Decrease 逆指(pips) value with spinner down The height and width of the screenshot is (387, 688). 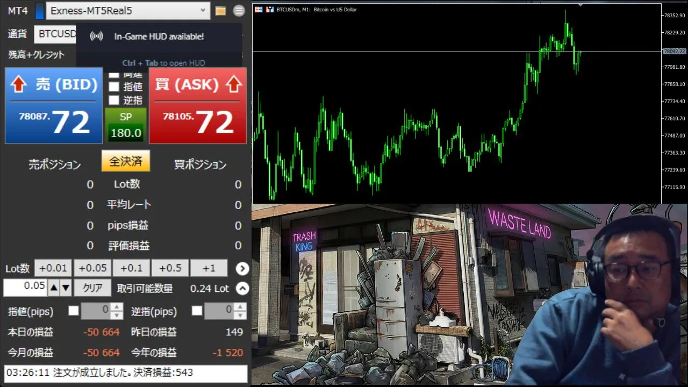pyautogui.click(x=240, y=314)
